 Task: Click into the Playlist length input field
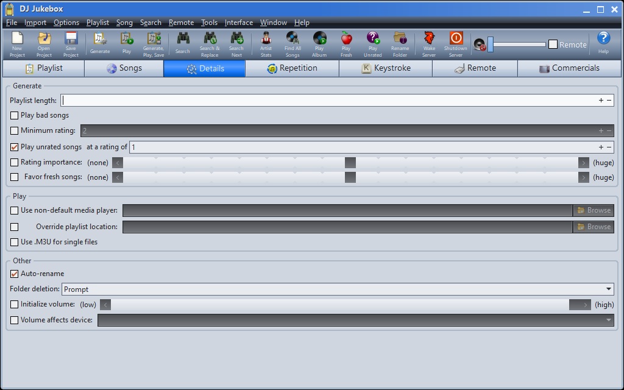pos(329,101)
